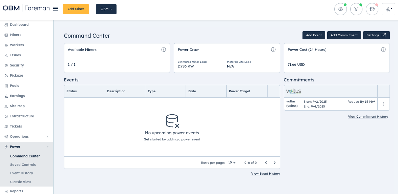This screenshot has width=398, height=194.
Task: Click the Issues warning triangle icon
Action: tap(6, 55)
